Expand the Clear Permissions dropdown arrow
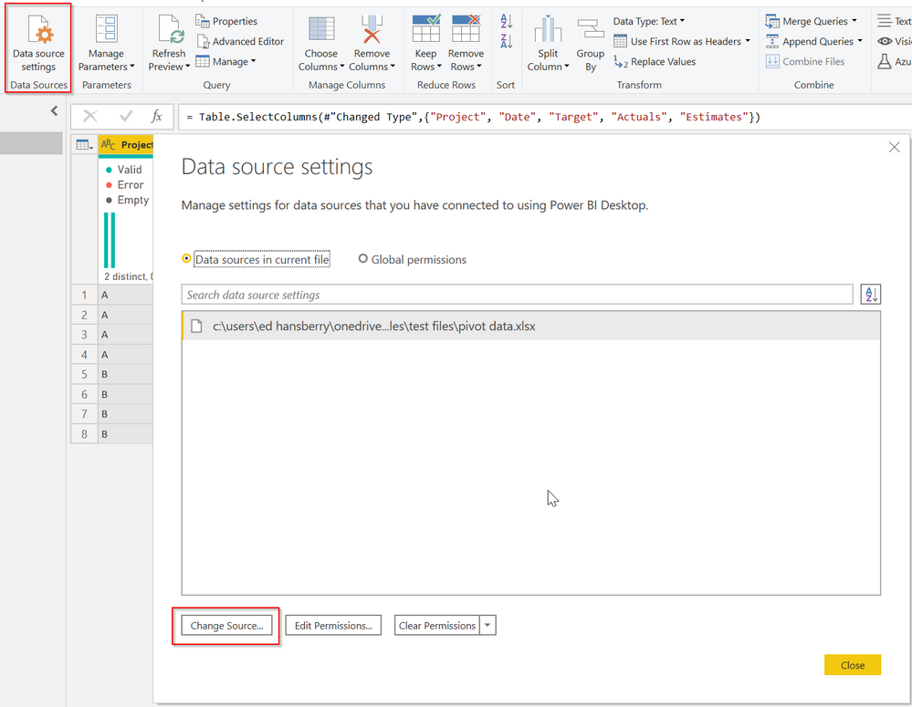 coord(487,626)
